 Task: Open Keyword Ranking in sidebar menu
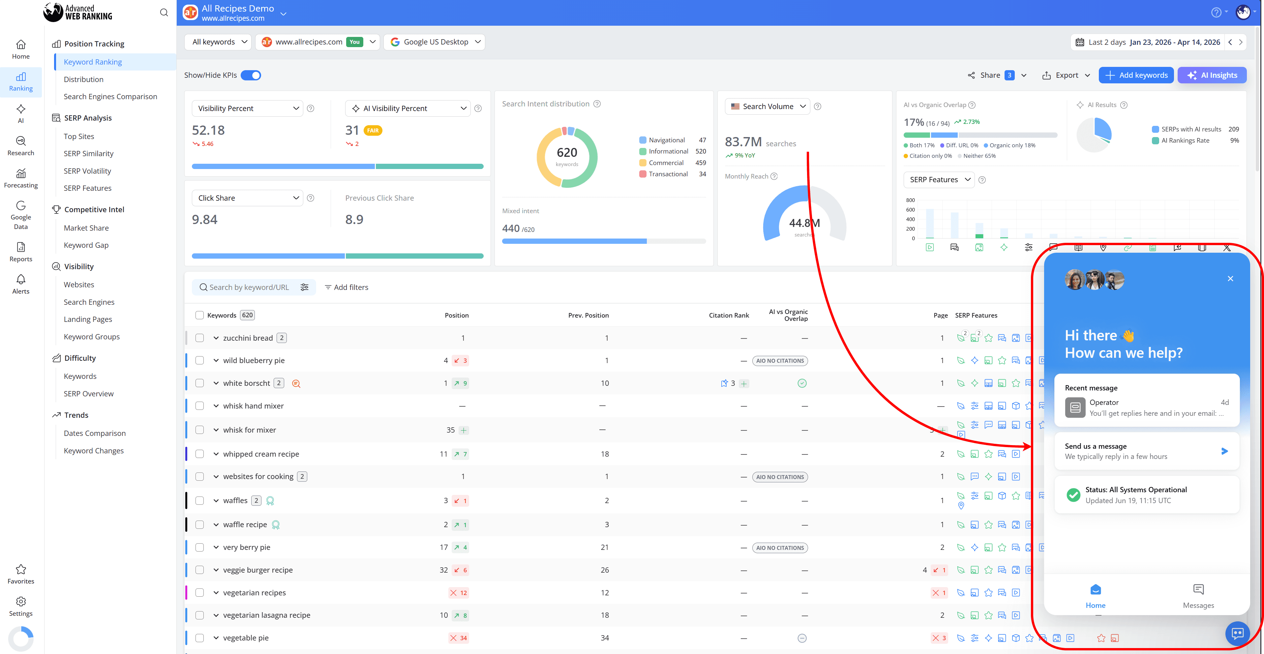click(x=93, y=62)
